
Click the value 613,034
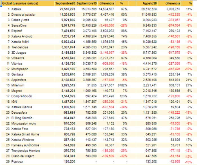click(x=174, y=80)
